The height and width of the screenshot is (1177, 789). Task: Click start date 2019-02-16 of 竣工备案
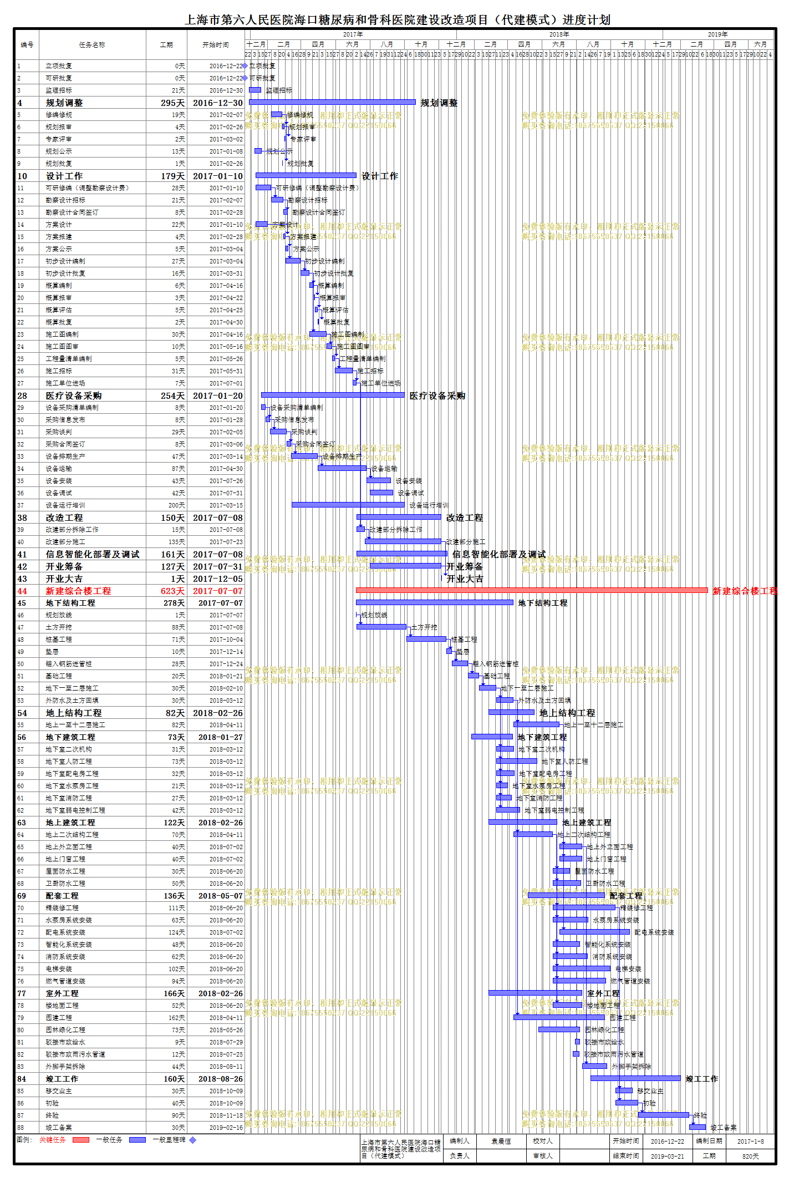tap(226, 1128)
